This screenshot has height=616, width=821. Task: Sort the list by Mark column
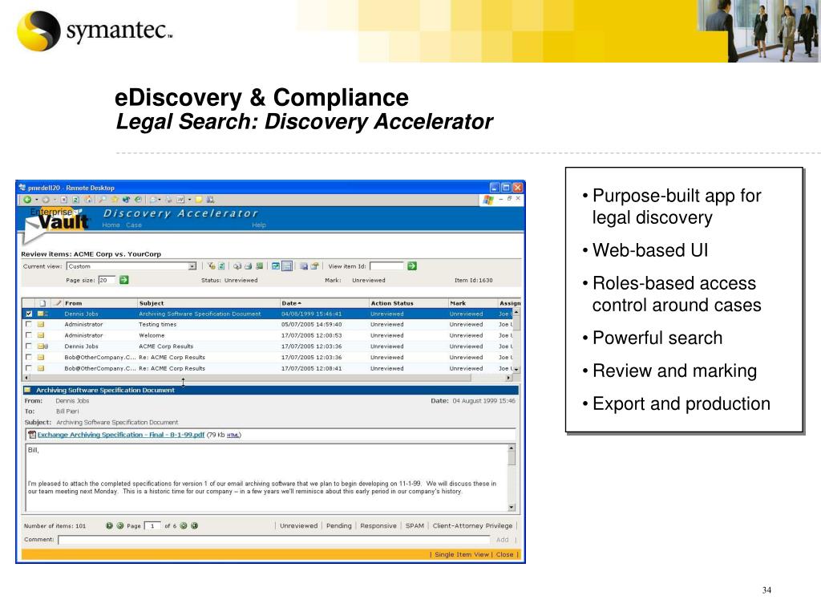pyautogui.click(x=458, y=302)
